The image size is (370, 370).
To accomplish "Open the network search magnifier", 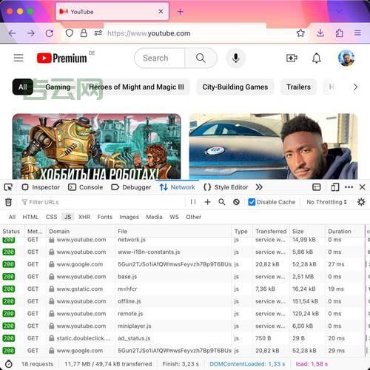I will [222, 202].
